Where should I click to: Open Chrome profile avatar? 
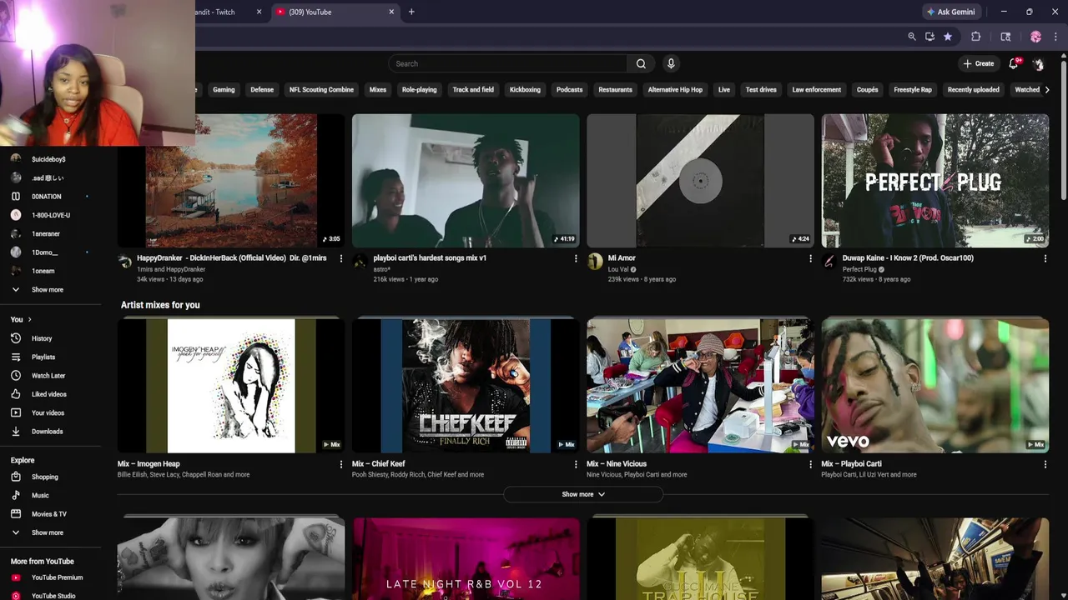pyautogui.click(x=1035, y=37)
